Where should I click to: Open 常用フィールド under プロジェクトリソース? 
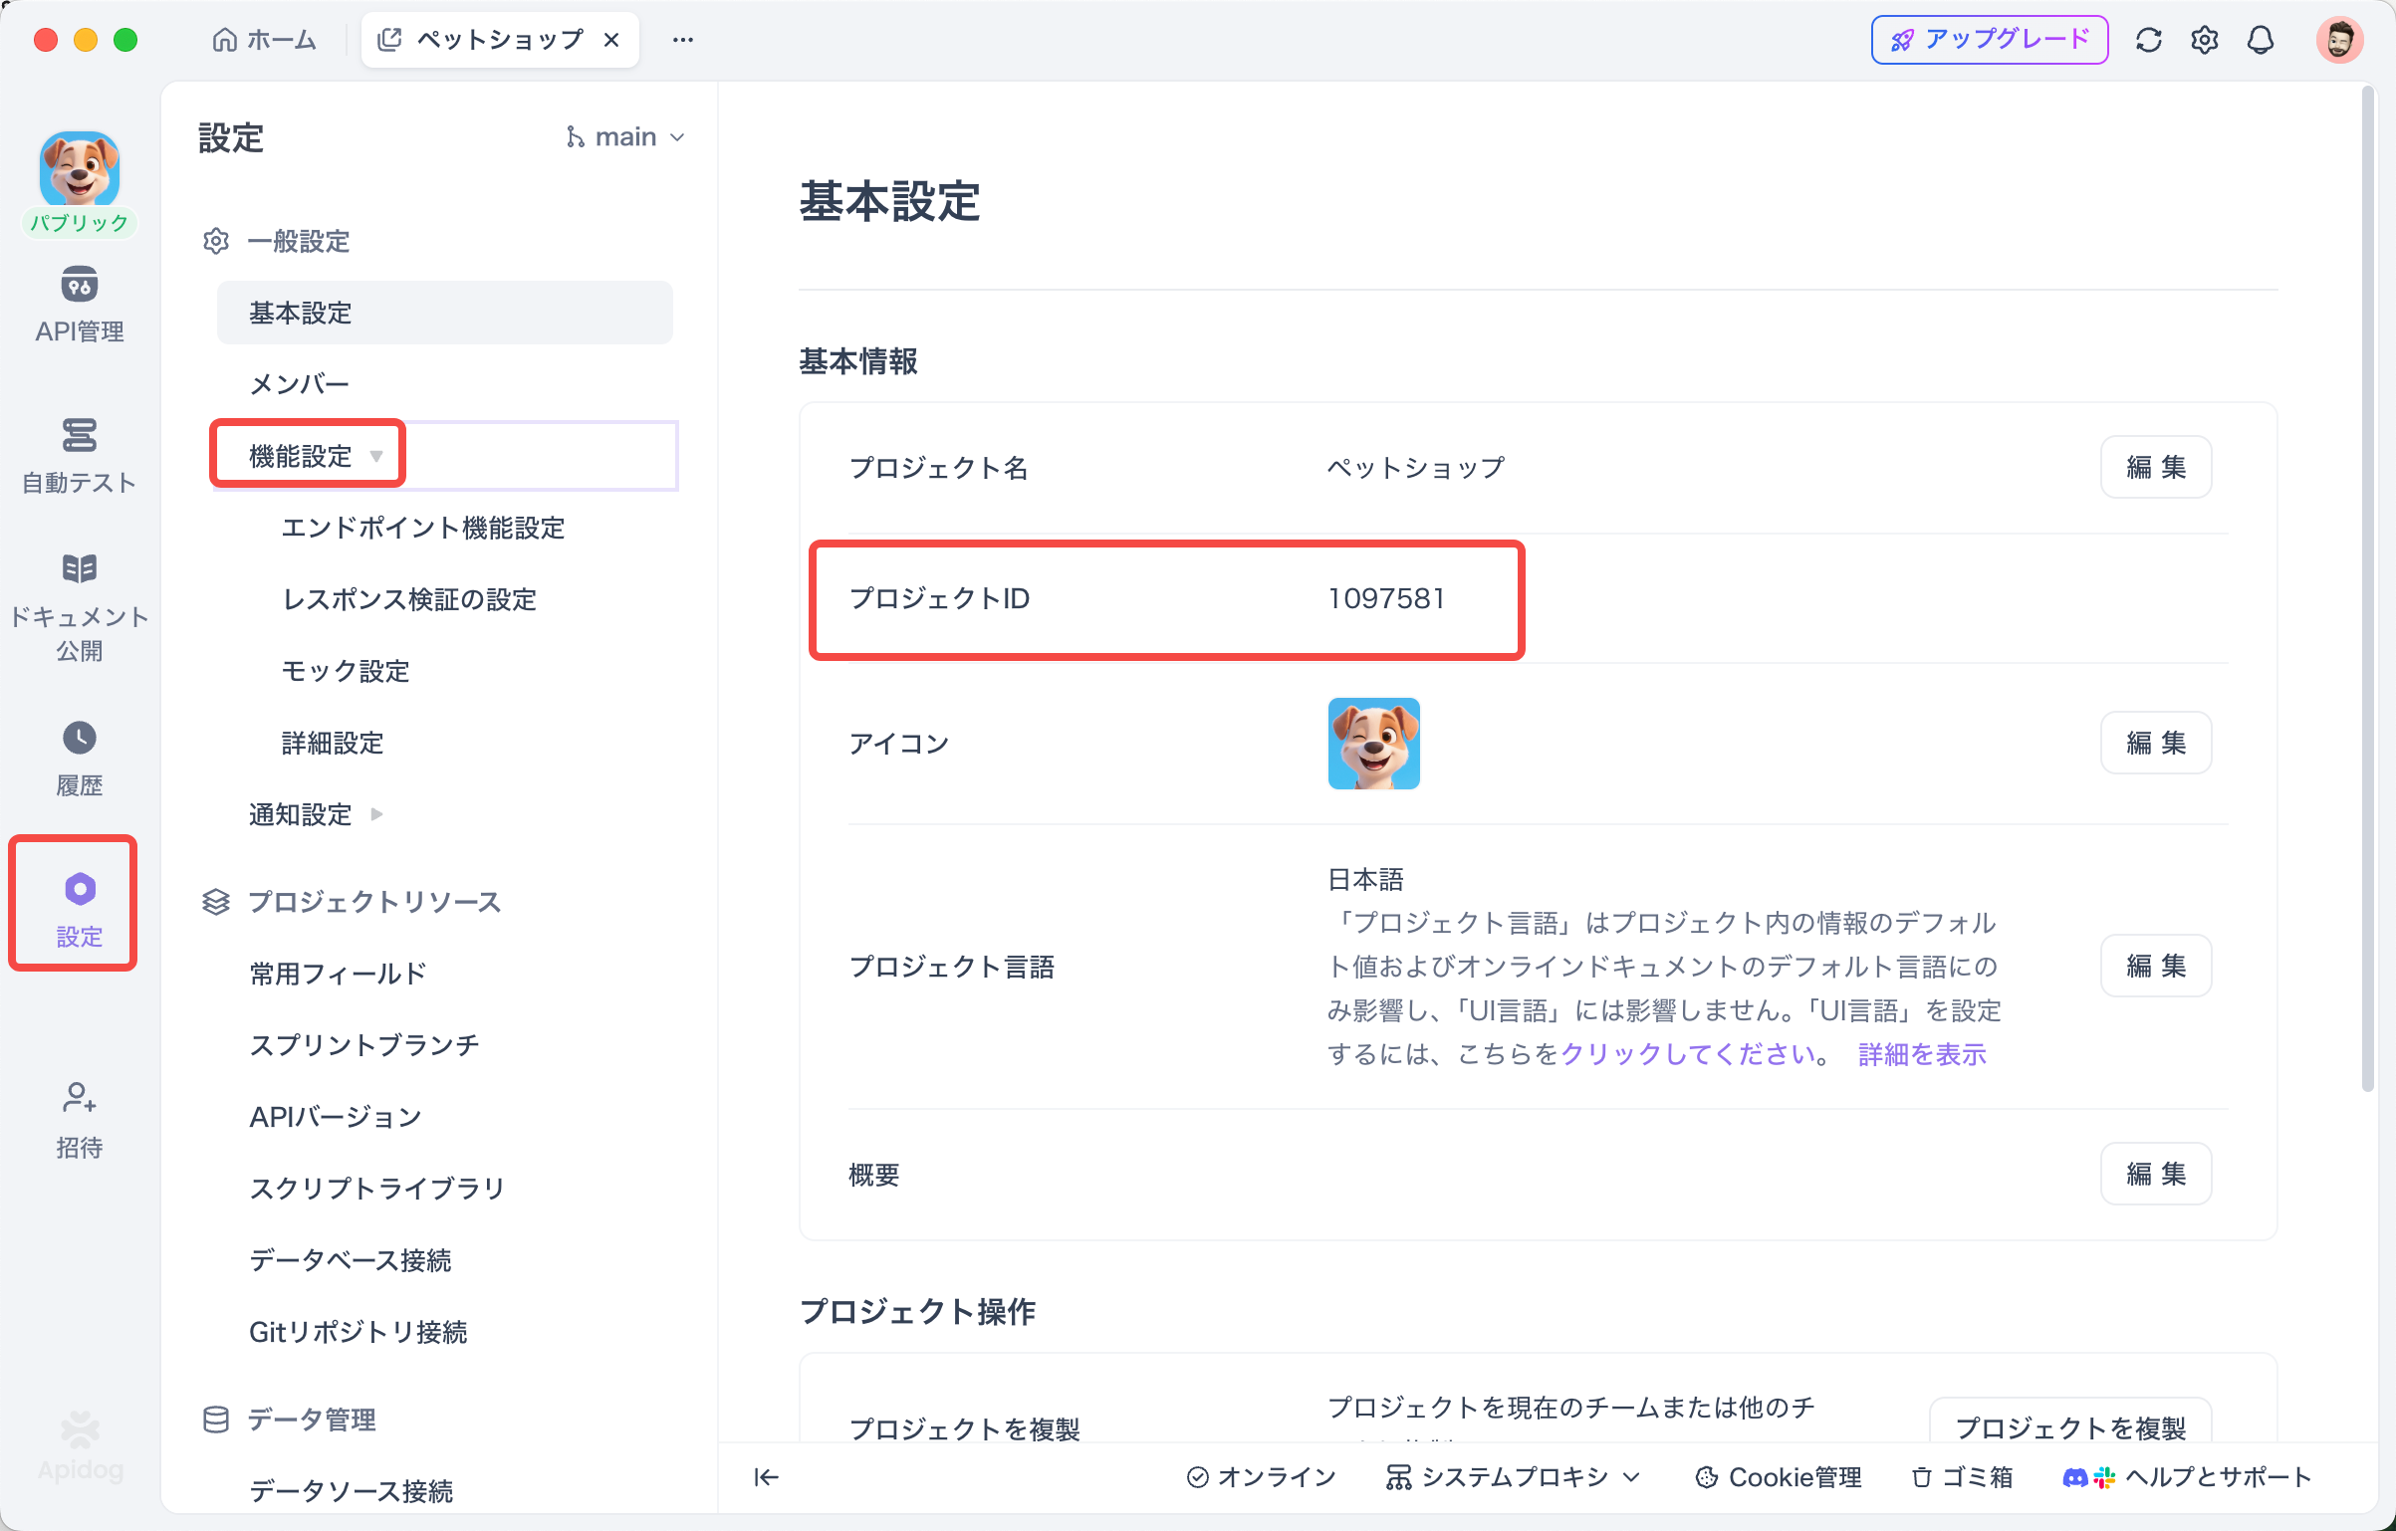338,974
